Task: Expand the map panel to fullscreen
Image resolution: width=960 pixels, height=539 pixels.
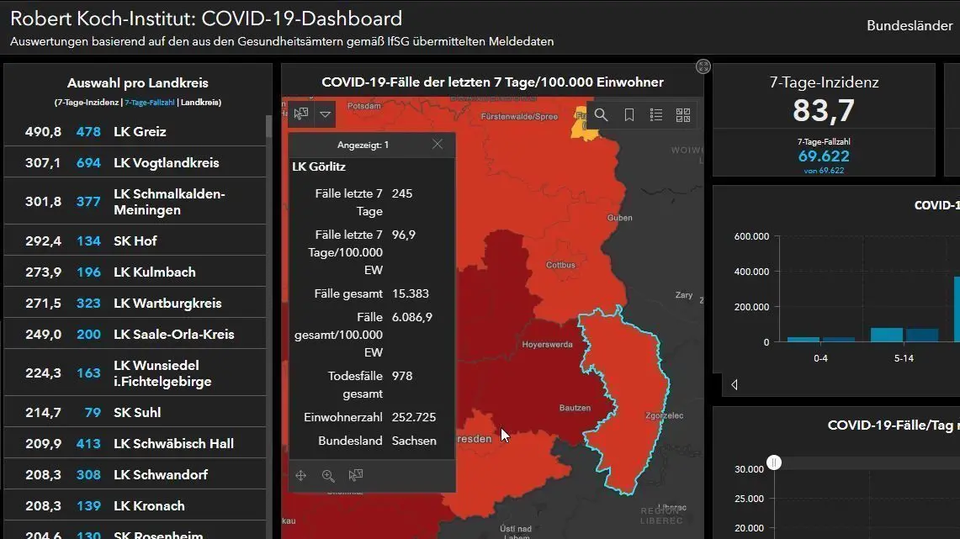Action: (703, 66)
